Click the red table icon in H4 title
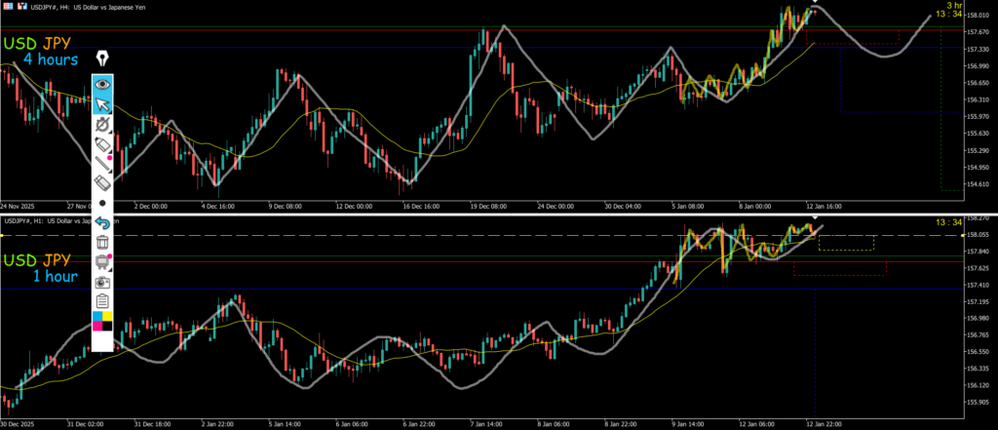Image resolution: width=998 pixels, height=430 pixels. point(7,7)
